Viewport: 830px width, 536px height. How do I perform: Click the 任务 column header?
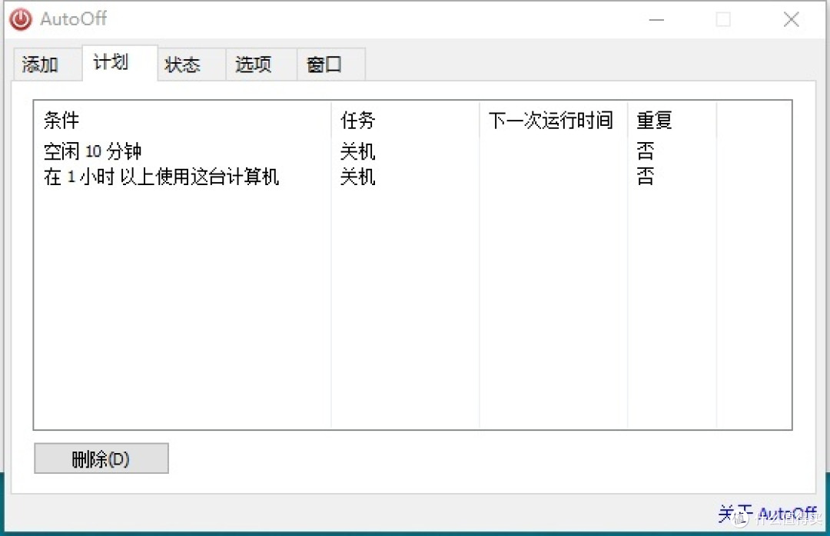coord(357,120)
